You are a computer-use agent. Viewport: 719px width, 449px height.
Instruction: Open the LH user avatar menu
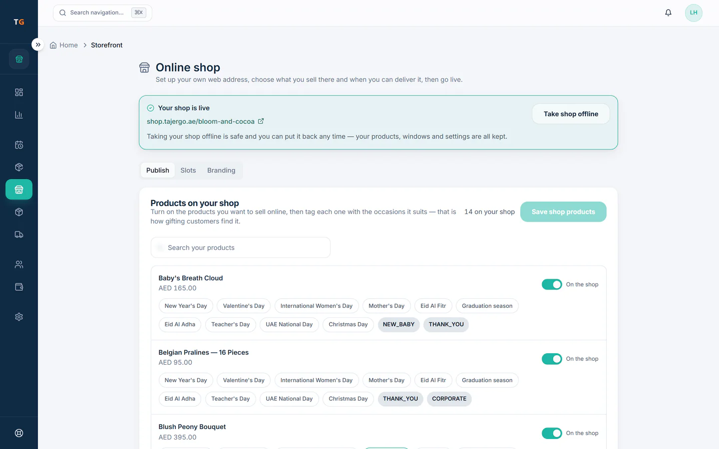[694, 13]
